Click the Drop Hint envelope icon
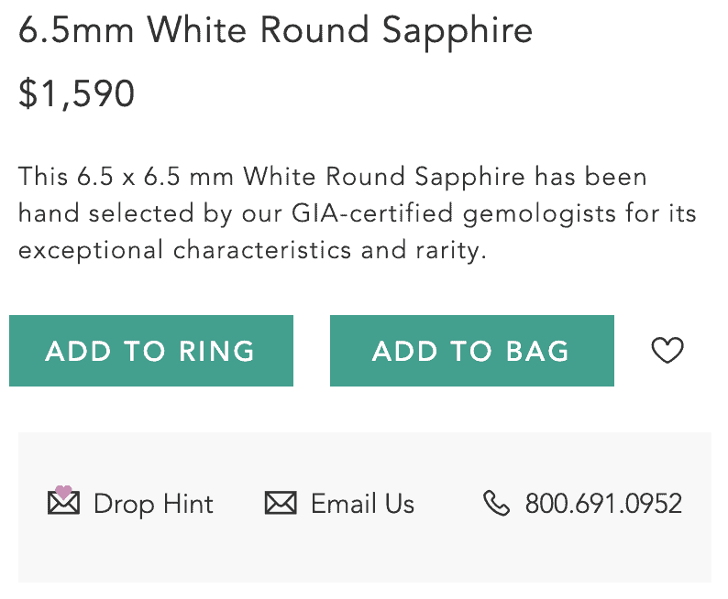The width and height of the screenshot is (728, 599). 63,505
